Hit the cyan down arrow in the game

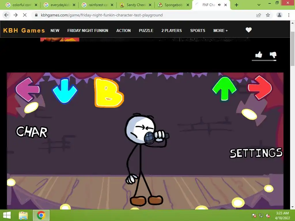point(65,91)
